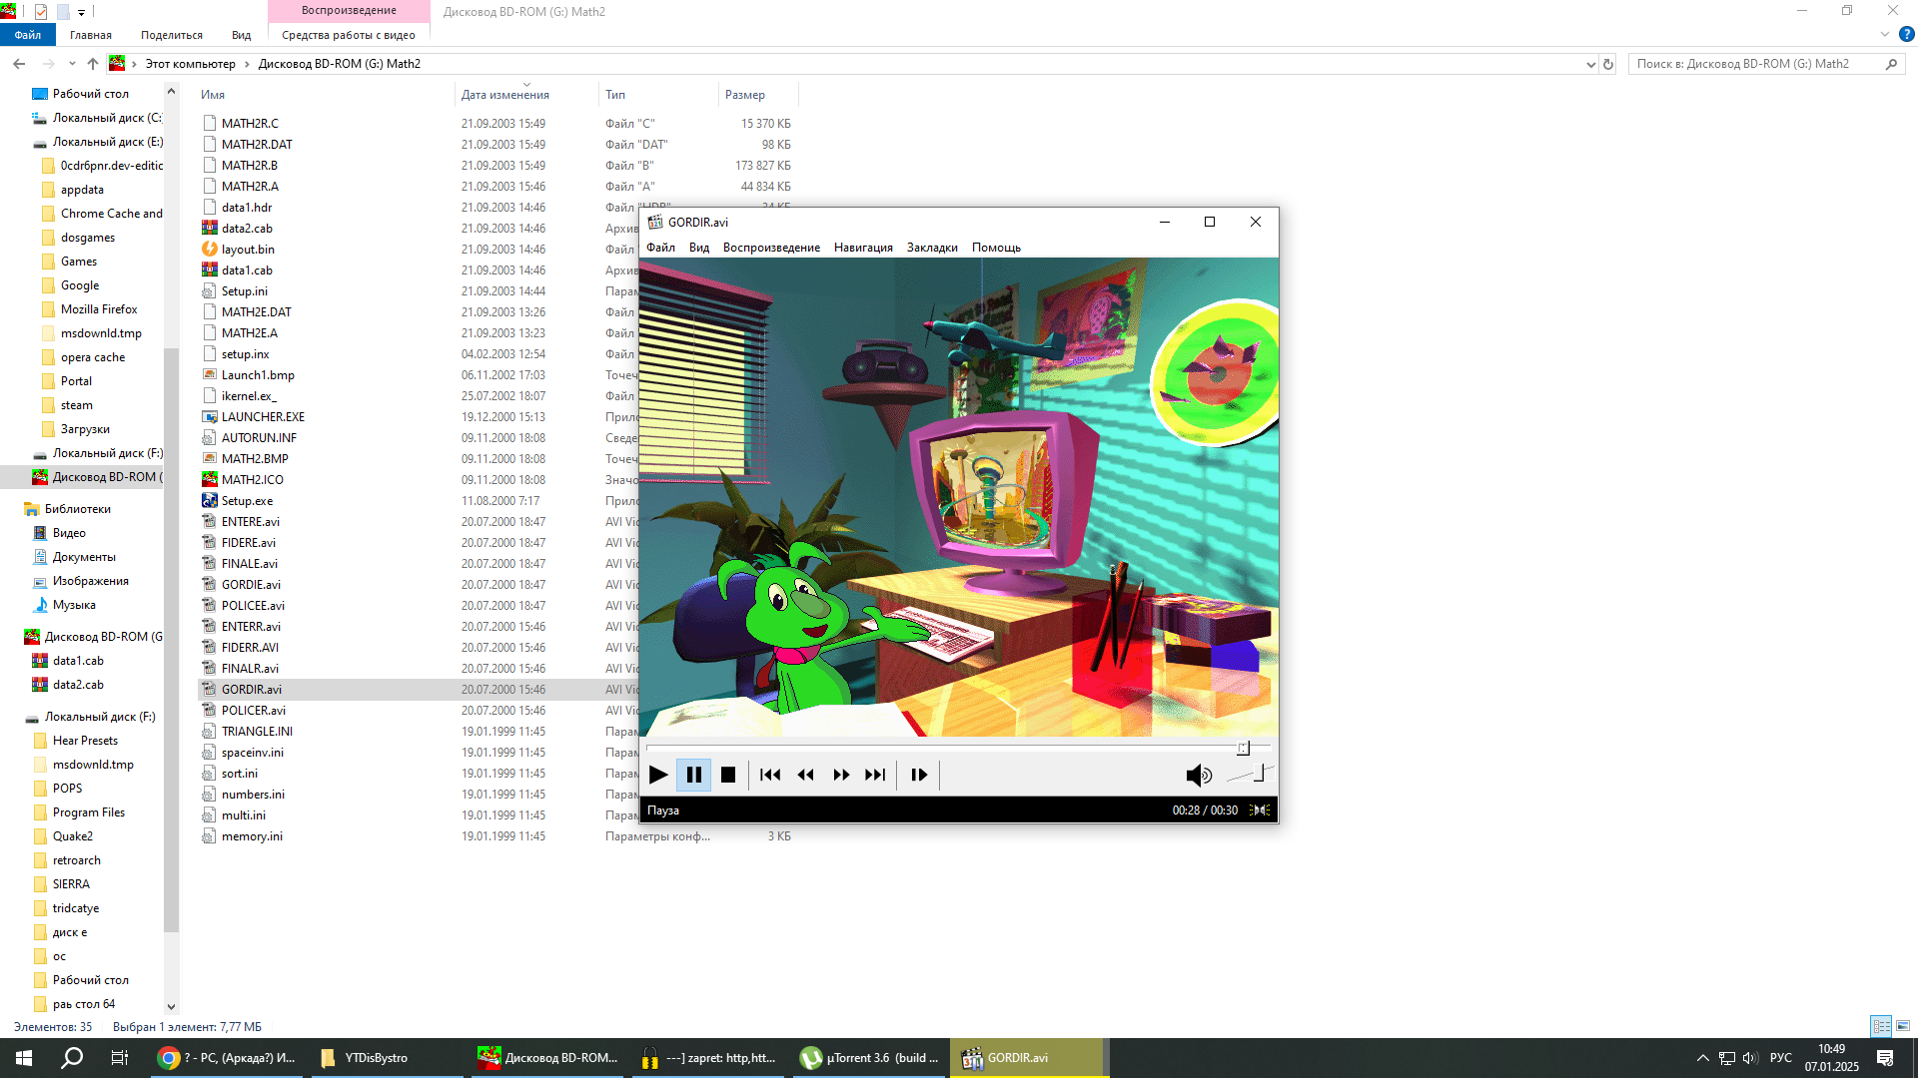Screen dimensions: 1918x1078
Task: Select the LAUNCHER.EXE file
Action: 263,417
